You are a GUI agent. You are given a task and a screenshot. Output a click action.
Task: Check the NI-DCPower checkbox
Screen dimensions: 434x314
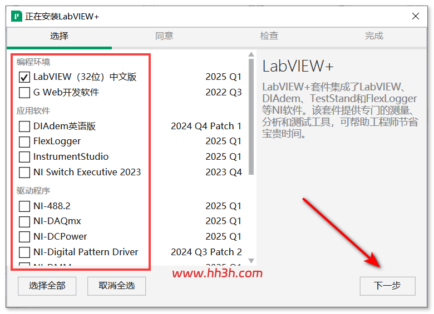[x=24, y=237]
